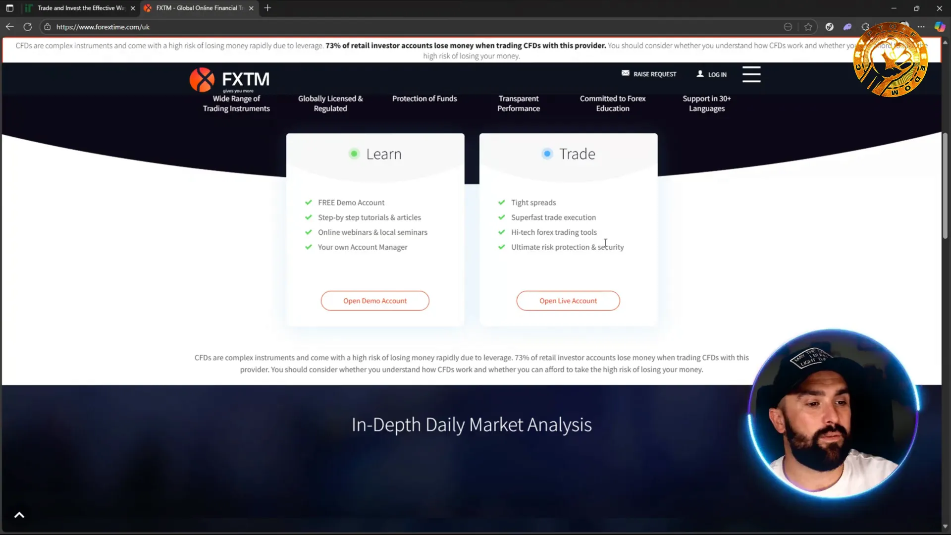951x535 pixels.
Task: Click LOG IN link
Action: click(712, 74)
